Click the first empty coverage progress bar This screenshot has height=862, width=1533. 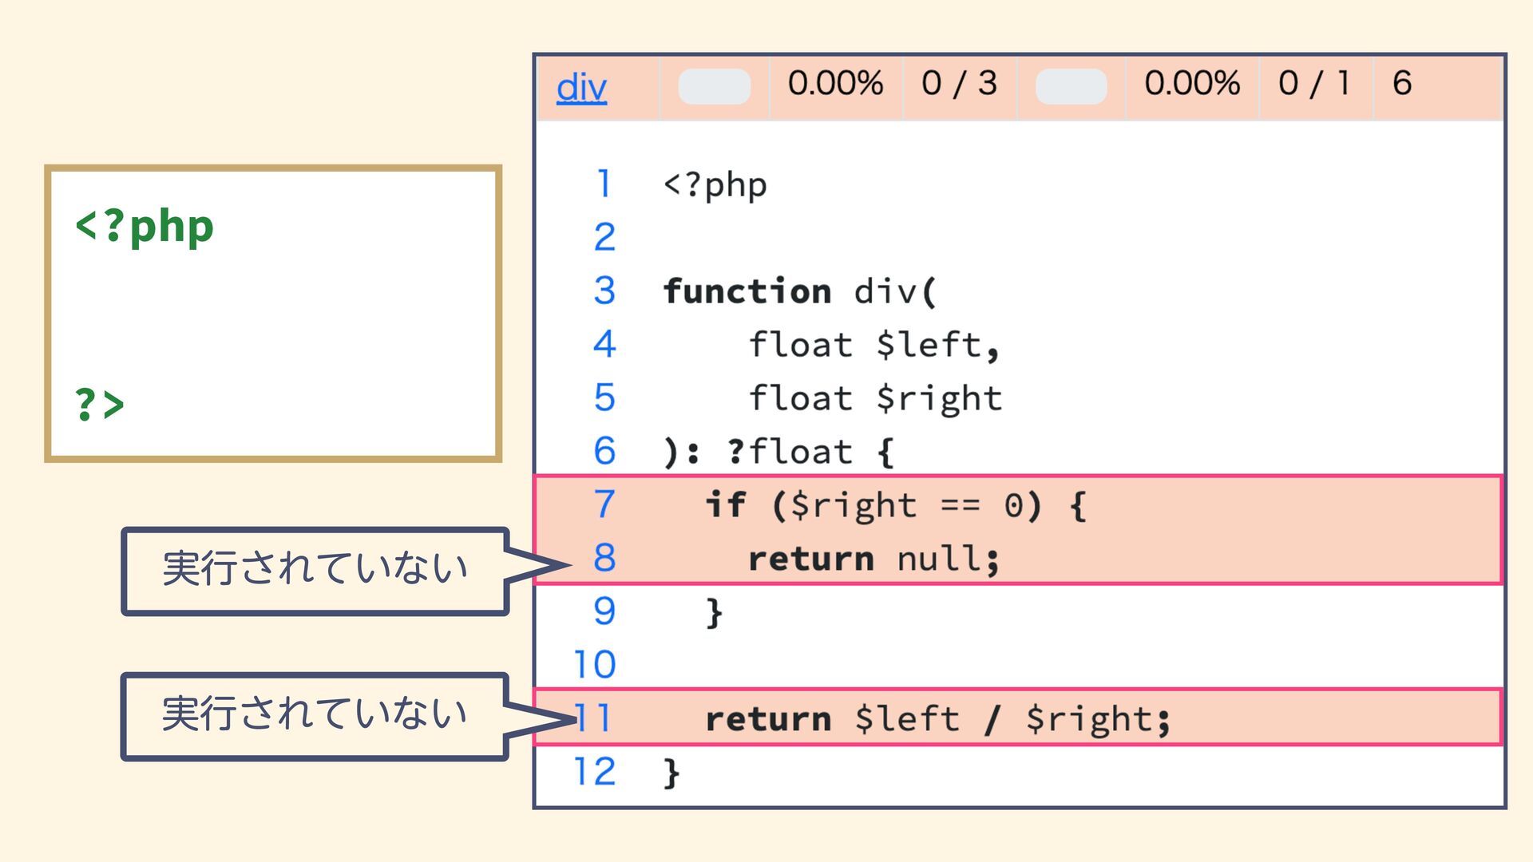(714, 86)
